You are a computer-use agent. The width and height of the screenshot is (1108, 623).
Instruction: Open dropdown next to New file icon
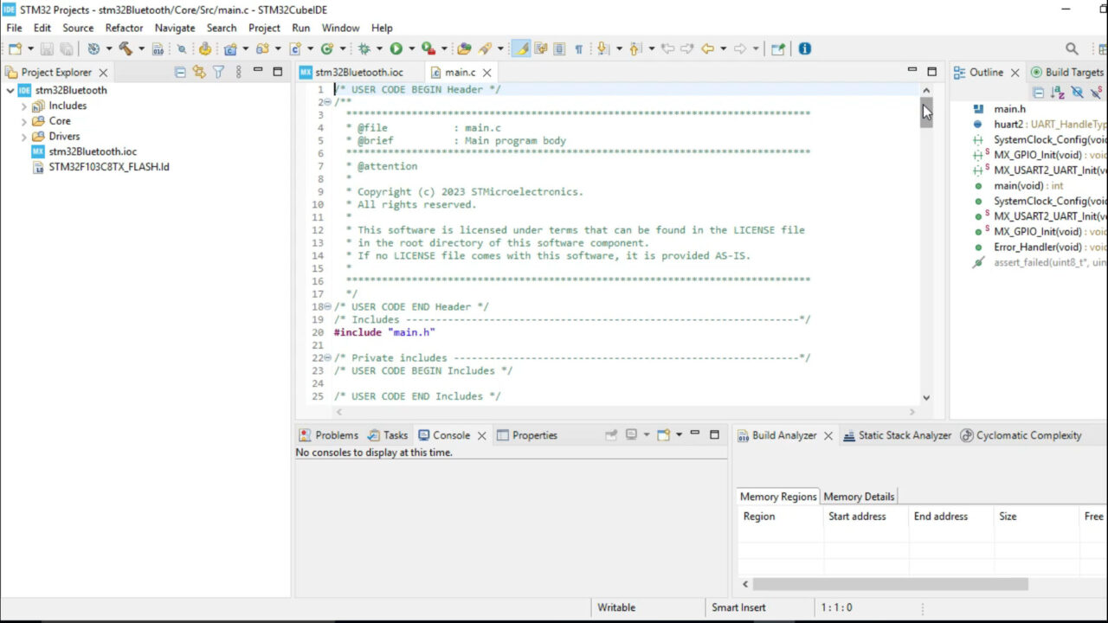[x=30, y=49]
